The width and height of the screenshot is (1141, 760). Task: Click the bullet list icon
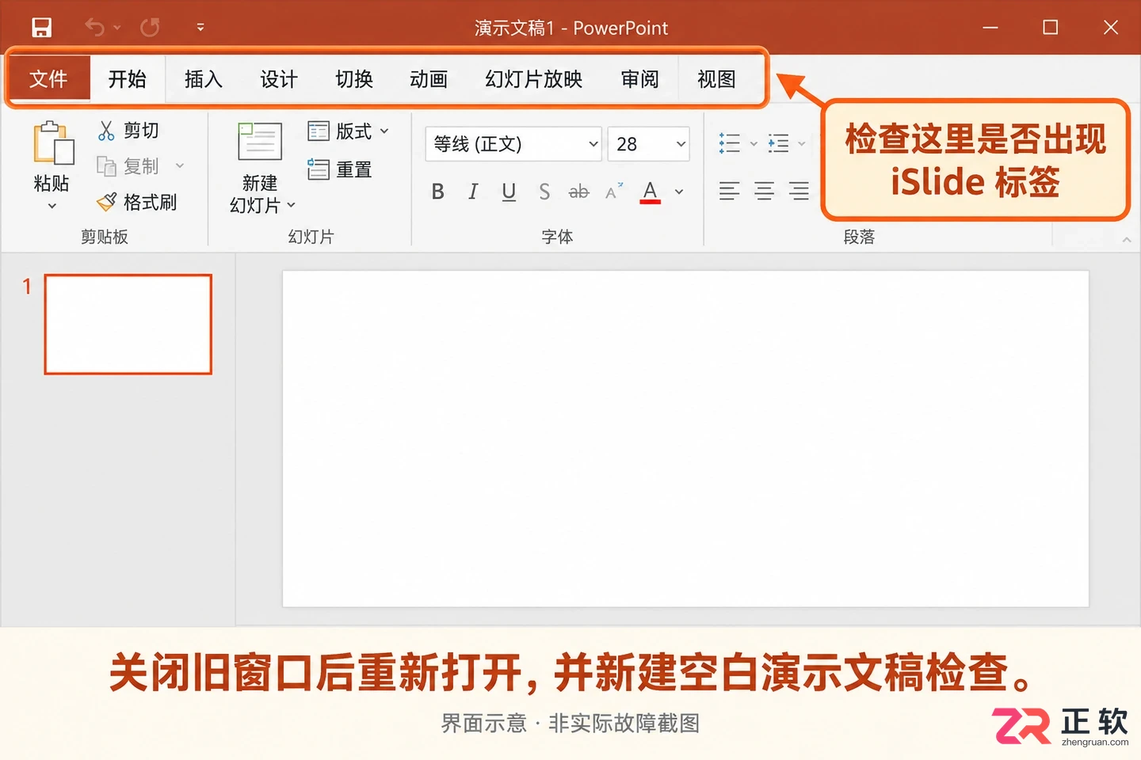coord(729,143)
